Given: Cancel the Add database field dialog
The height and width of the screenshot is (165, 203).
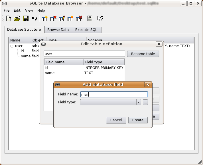Looking at the screenshot, I should point(116,120).
